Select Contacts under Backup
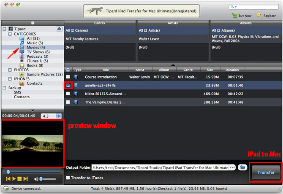The image size is (283, 194). pyautogui.click(x=22, y=97)
